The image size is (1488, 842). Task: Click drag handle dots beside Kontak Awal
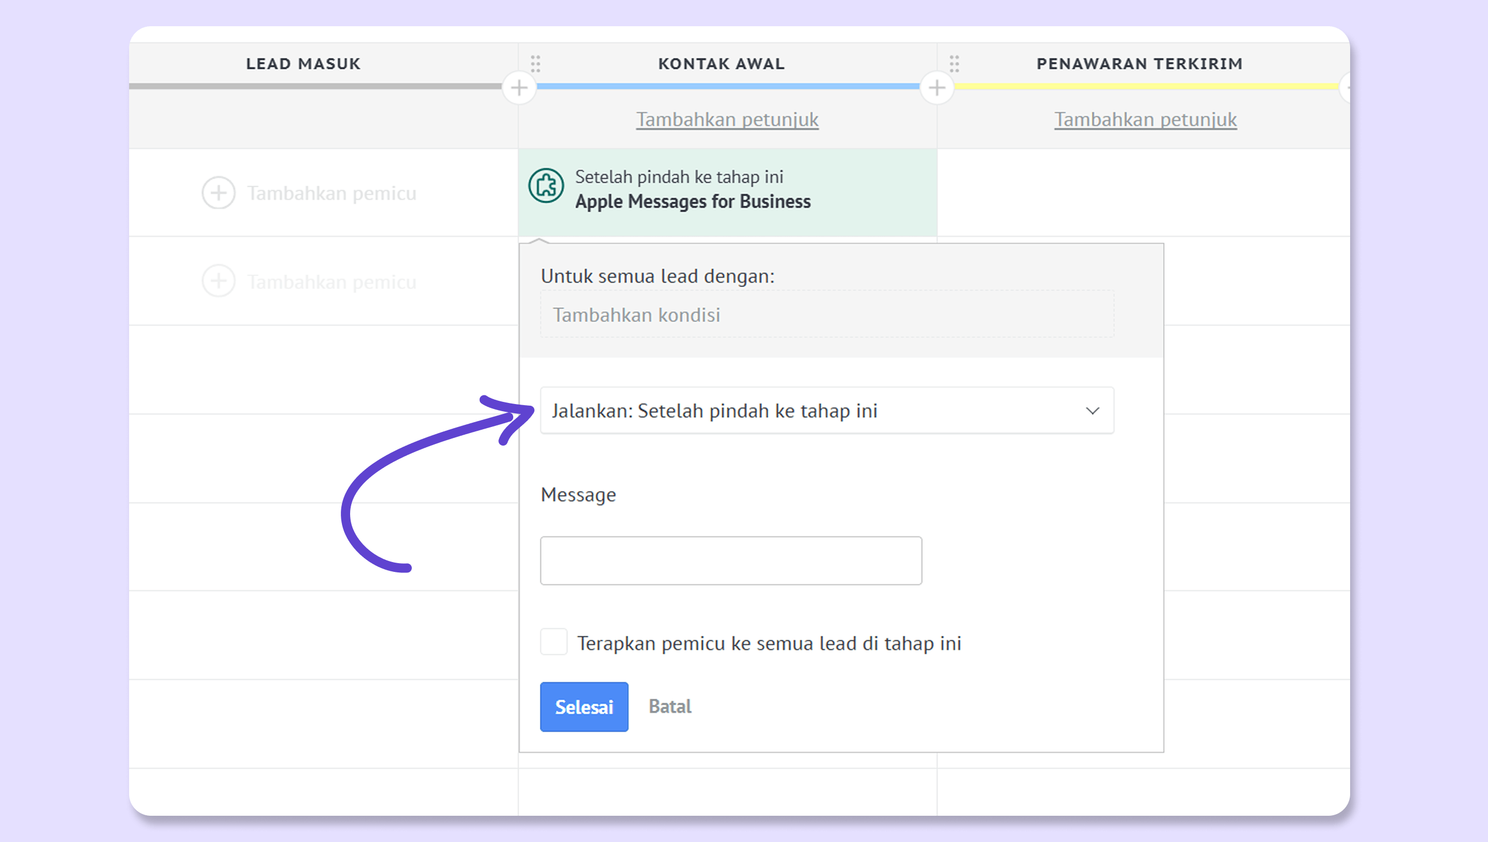point(536,63)
